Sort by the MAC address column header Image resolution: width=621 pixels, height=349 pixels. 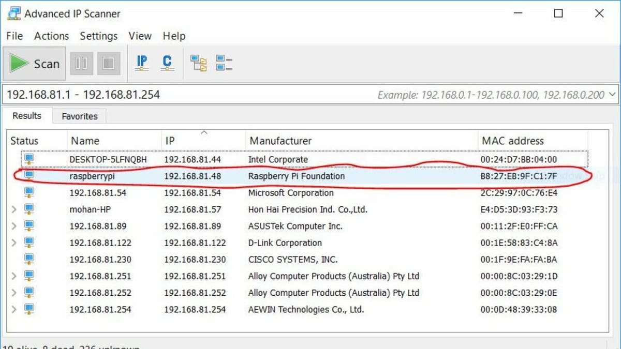(x=533, y=141)
